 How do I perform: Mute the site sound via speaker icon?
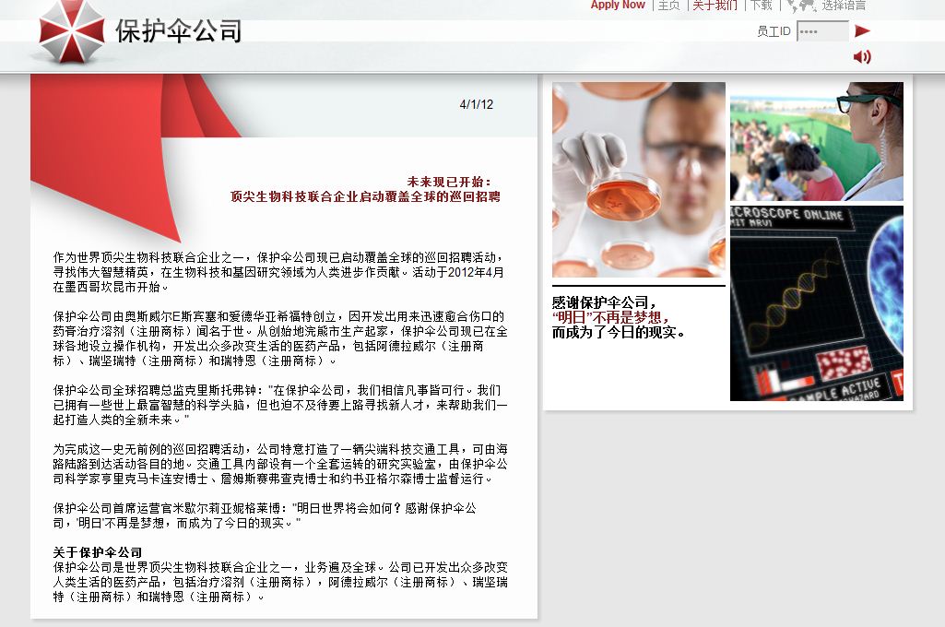(862, 57)
